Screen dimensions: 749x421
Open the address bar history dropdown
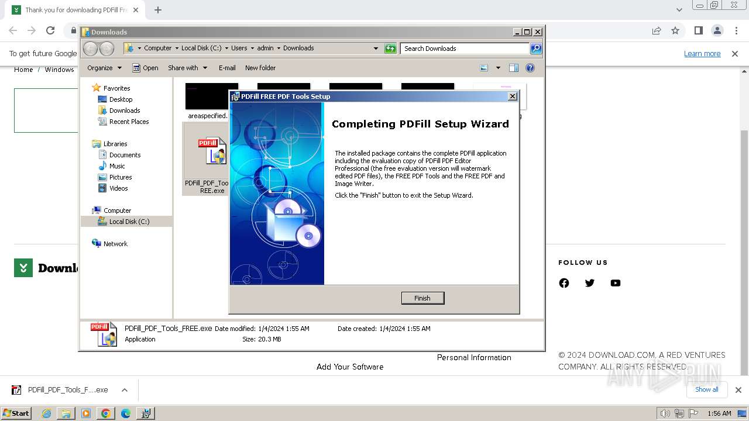point(376,49)
